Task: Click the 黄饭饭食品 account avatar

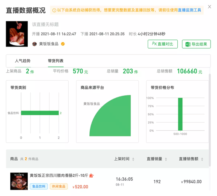Action: (35, 44)
